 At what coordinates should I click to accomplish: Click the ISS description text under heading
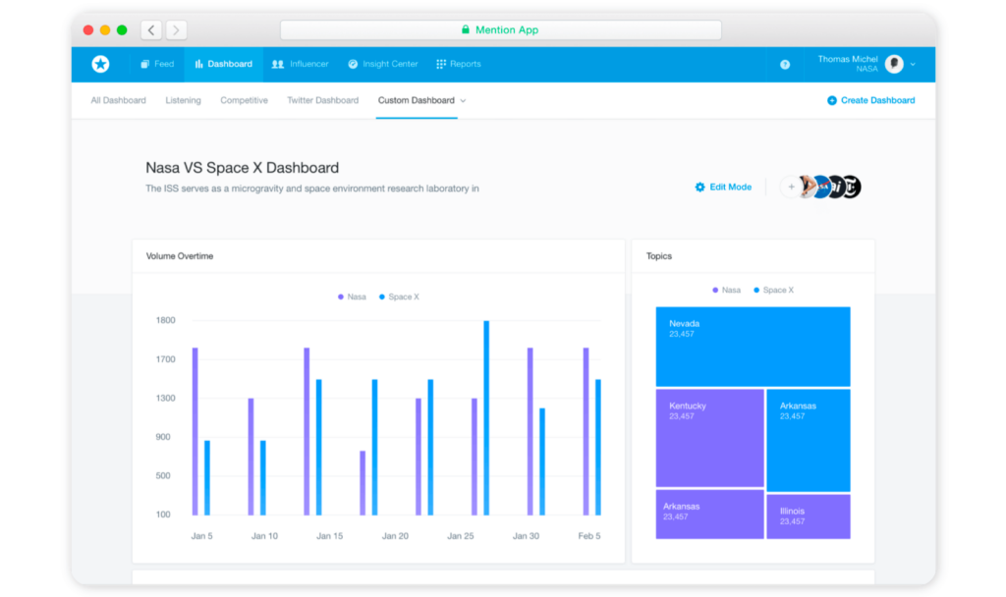(x=311, y=189)
